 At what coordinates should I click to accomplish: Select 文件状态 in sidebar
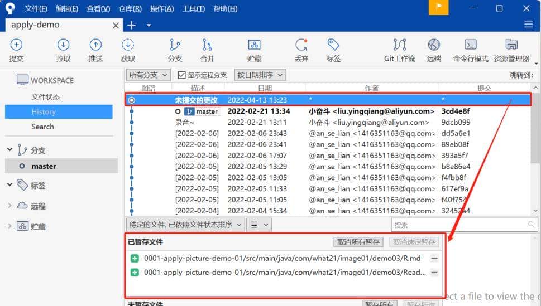click(x=46, y=97)
